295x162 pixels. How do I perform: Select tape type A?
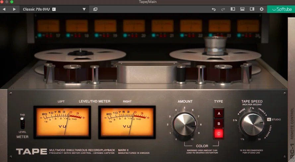(x=219, y=114)
